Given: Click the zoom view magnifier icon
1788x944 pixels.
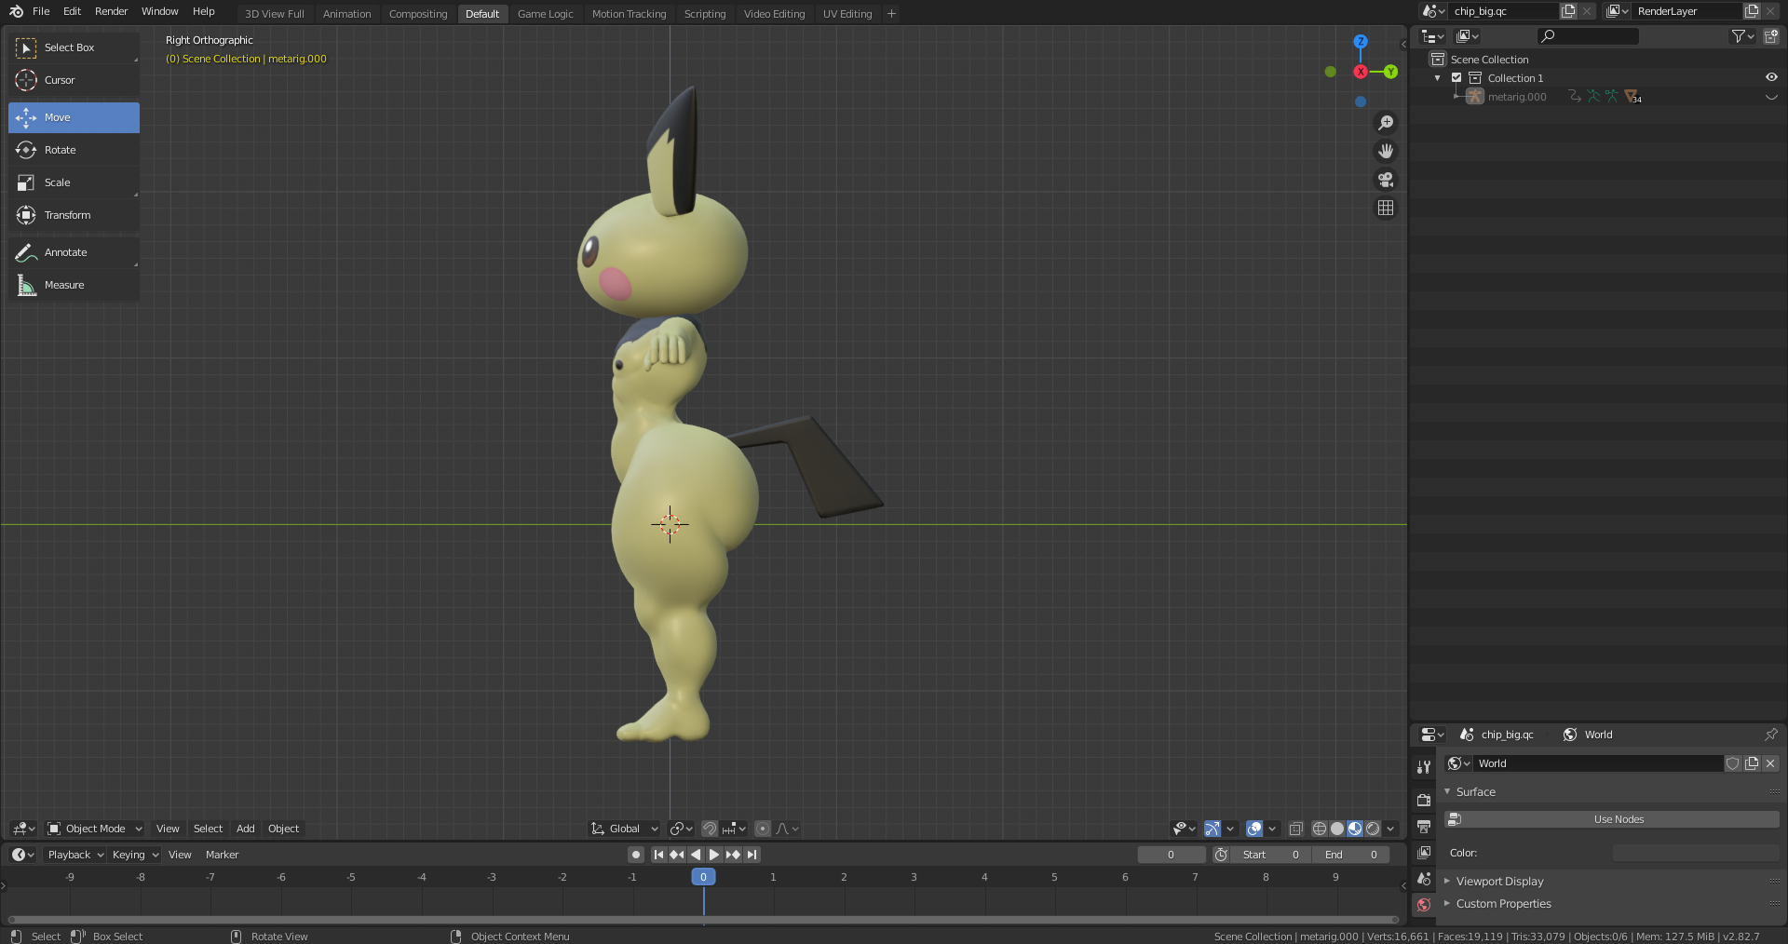Looking at the screenshot, I should click(1386, 123).
